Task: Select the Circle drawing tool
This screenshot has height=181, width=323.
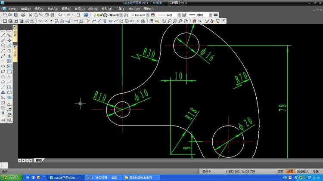Action: click(3, 46)
